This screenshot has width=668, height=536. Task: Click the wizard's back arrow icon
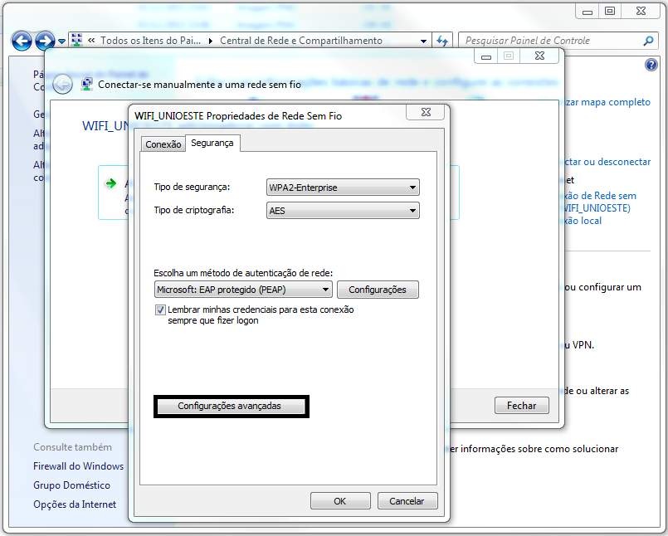62,85
